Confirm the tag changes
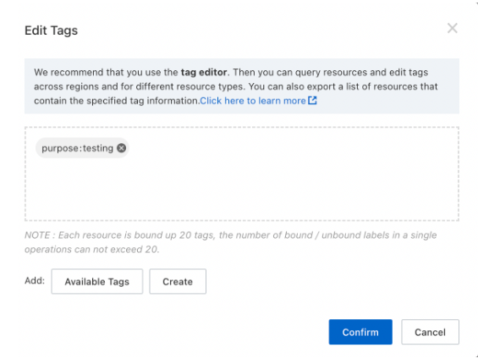This screenshot has width=478, height=364. [x=360, y=332]
